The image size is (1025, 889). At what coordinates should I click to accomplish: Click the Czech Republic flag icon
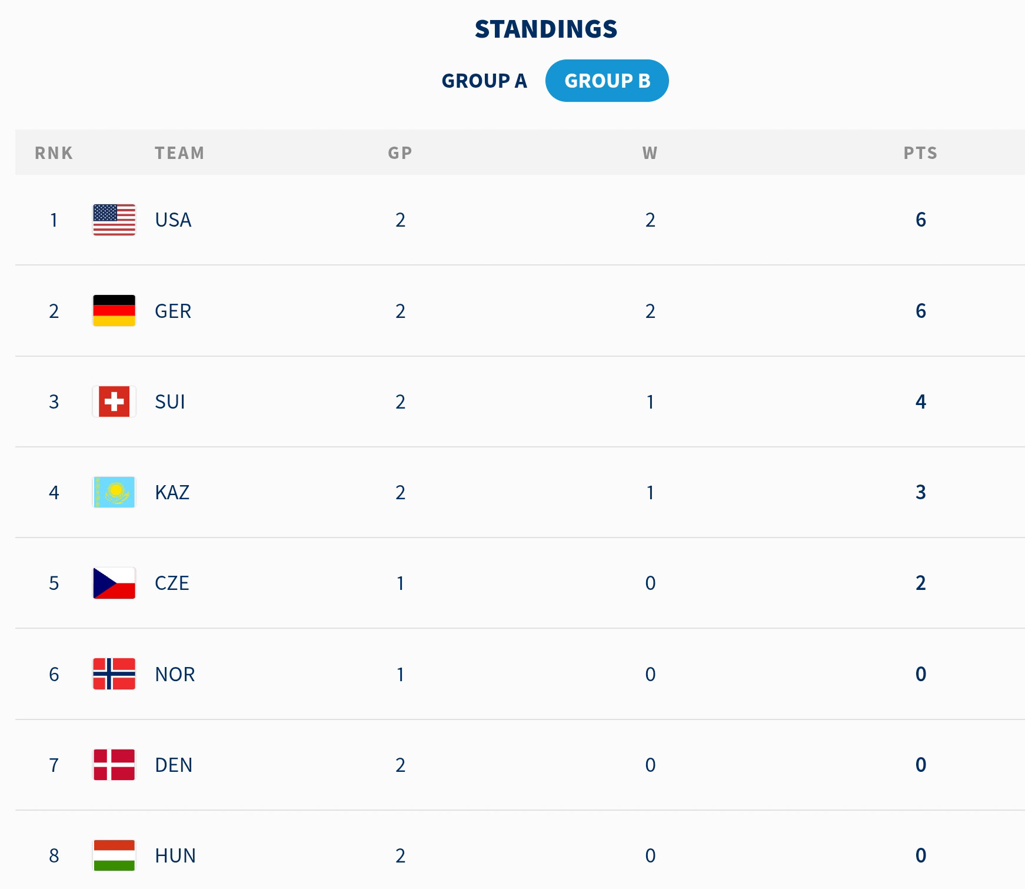[114, 583]
